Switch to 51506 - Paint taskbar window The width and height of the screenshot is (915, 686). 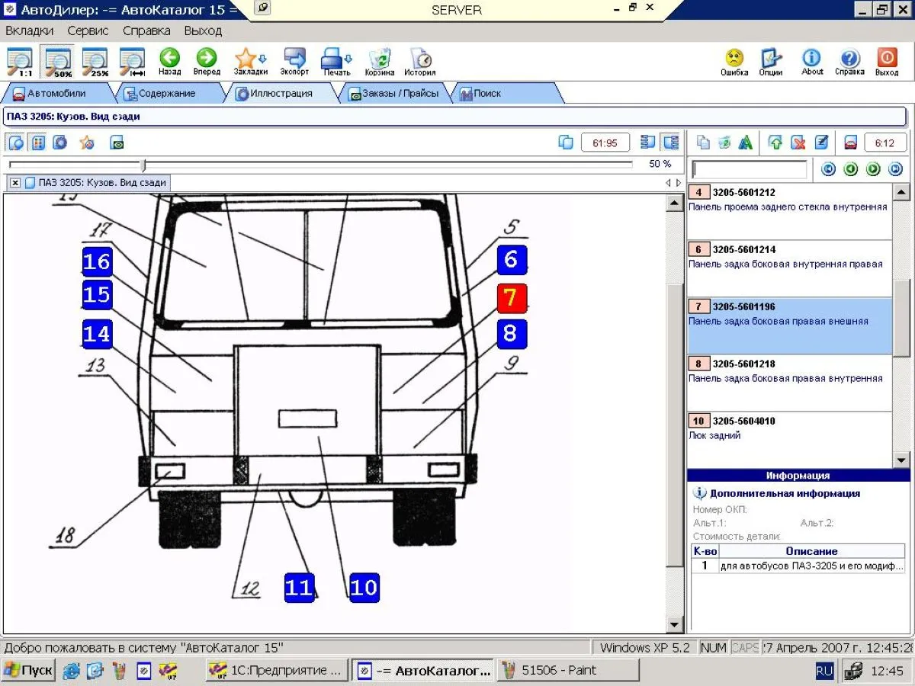coord(568,671)
